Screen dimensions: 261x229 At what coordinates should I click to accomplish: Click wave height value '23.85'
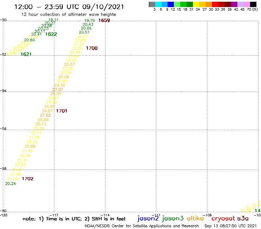(x=81, y=40)
